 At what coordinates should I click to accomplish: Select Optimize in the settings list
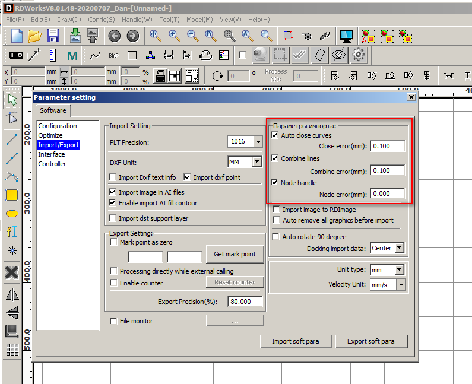tap(50, 135)
